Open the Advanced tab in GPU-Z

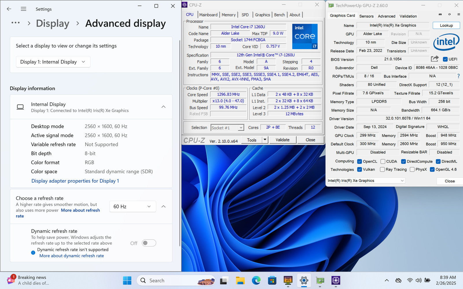click(387, 16)
